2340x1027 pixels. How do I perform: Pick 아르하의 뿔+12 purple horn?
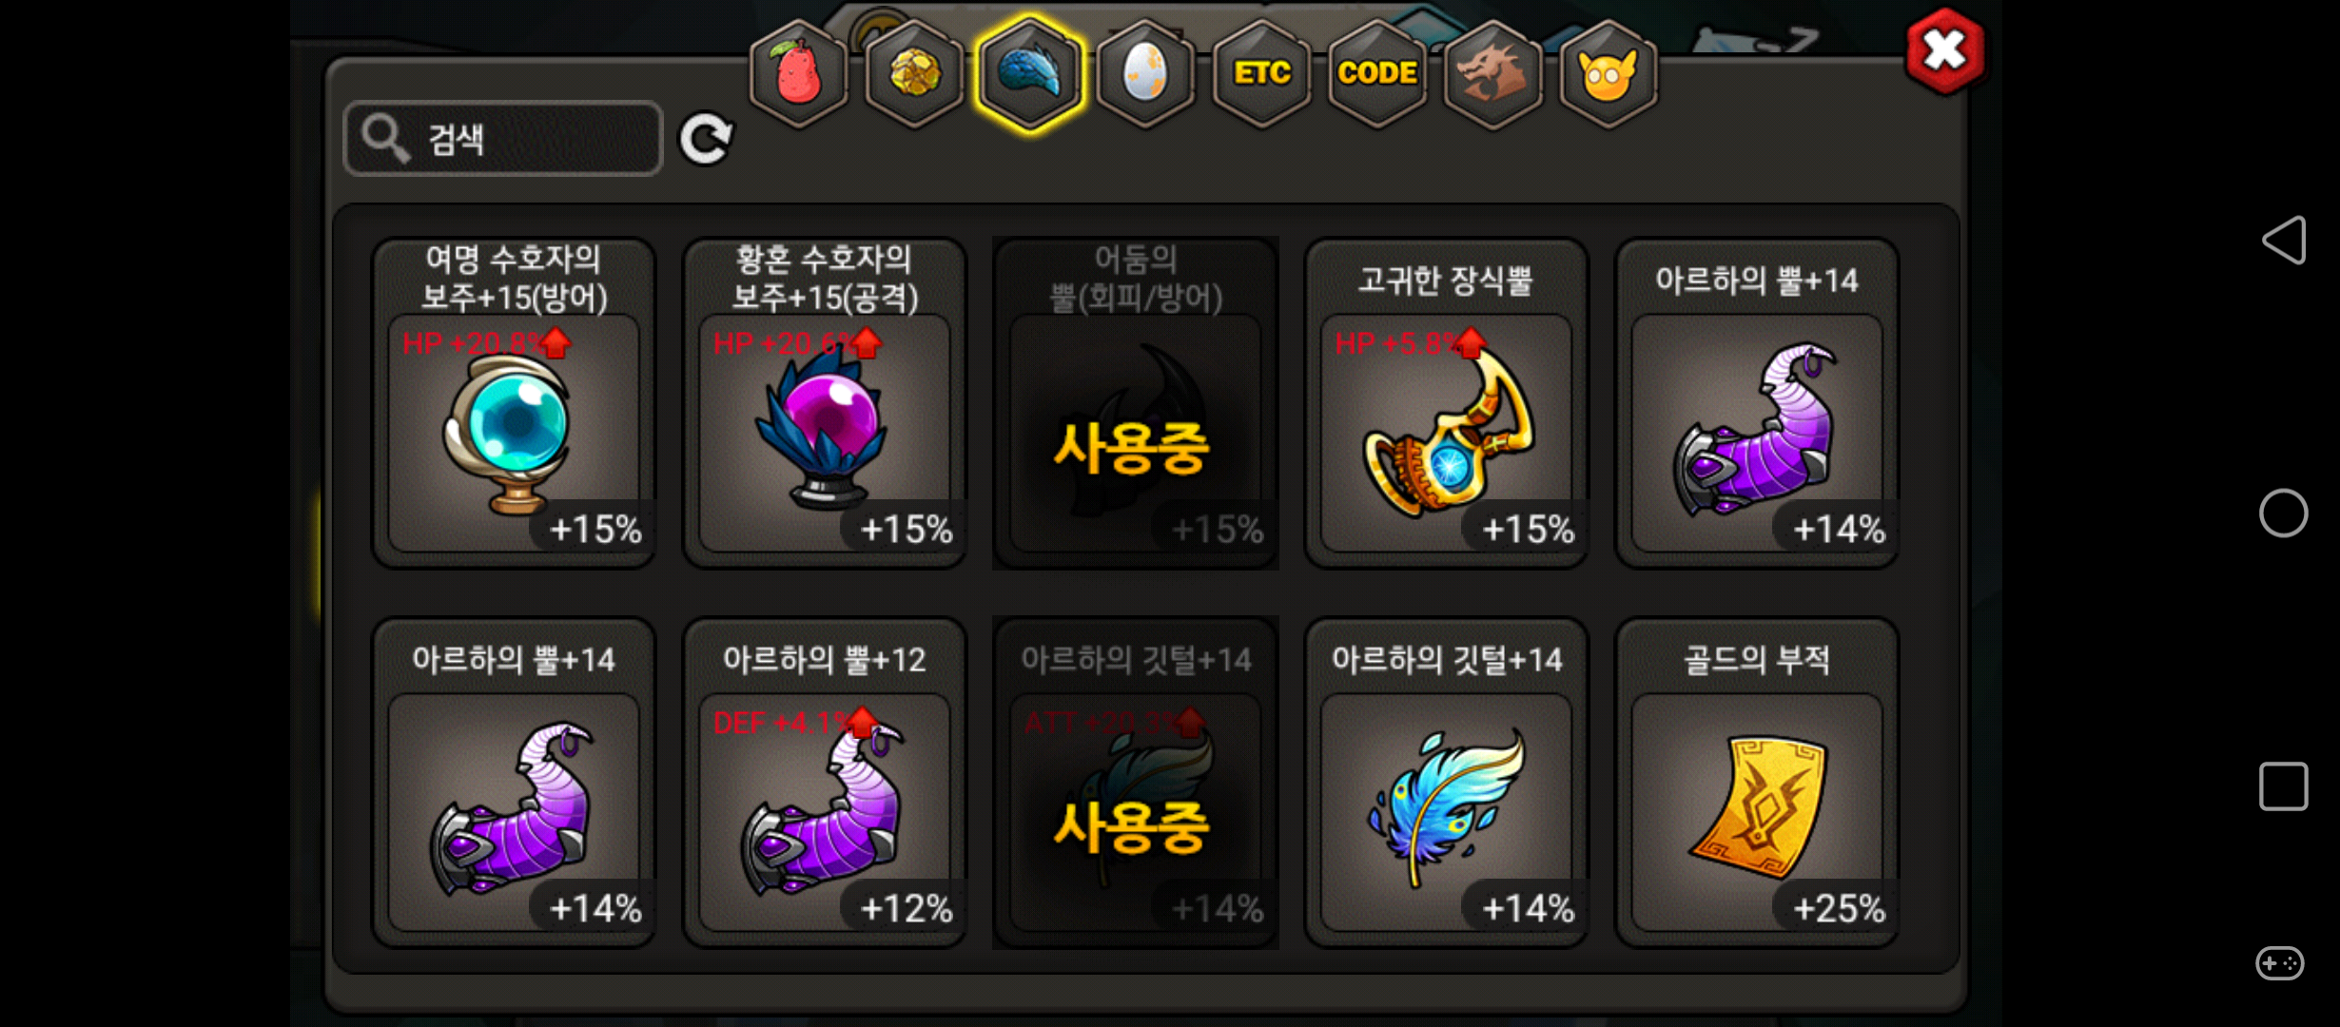(x=825, y=782)
